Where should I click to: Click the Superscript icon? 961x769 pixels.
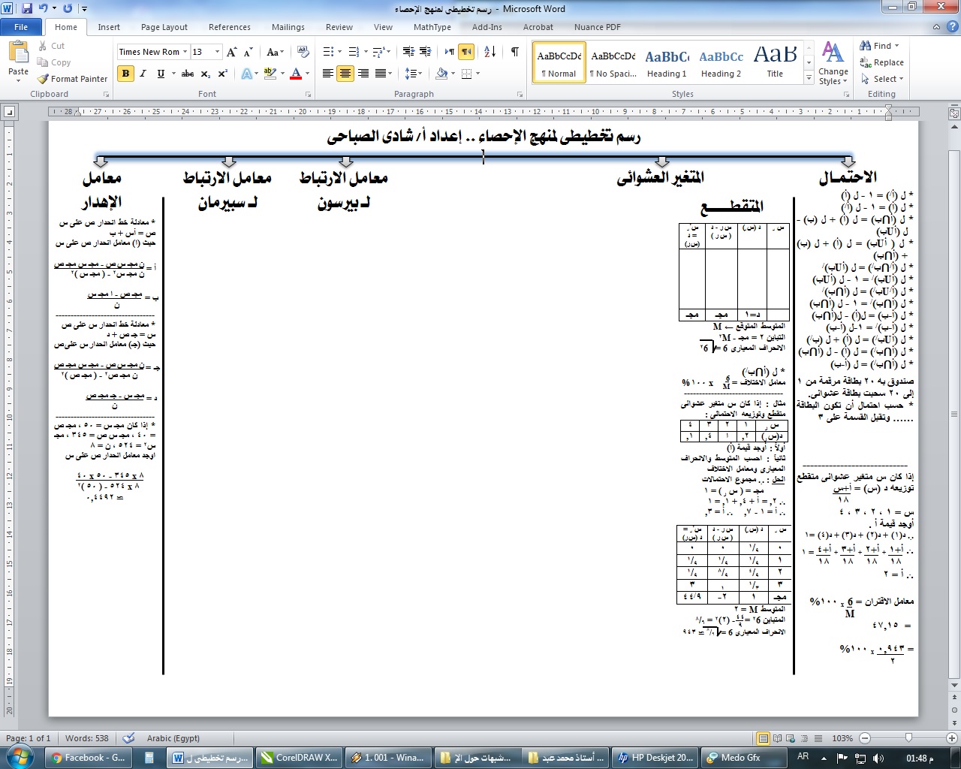[223, 74]
